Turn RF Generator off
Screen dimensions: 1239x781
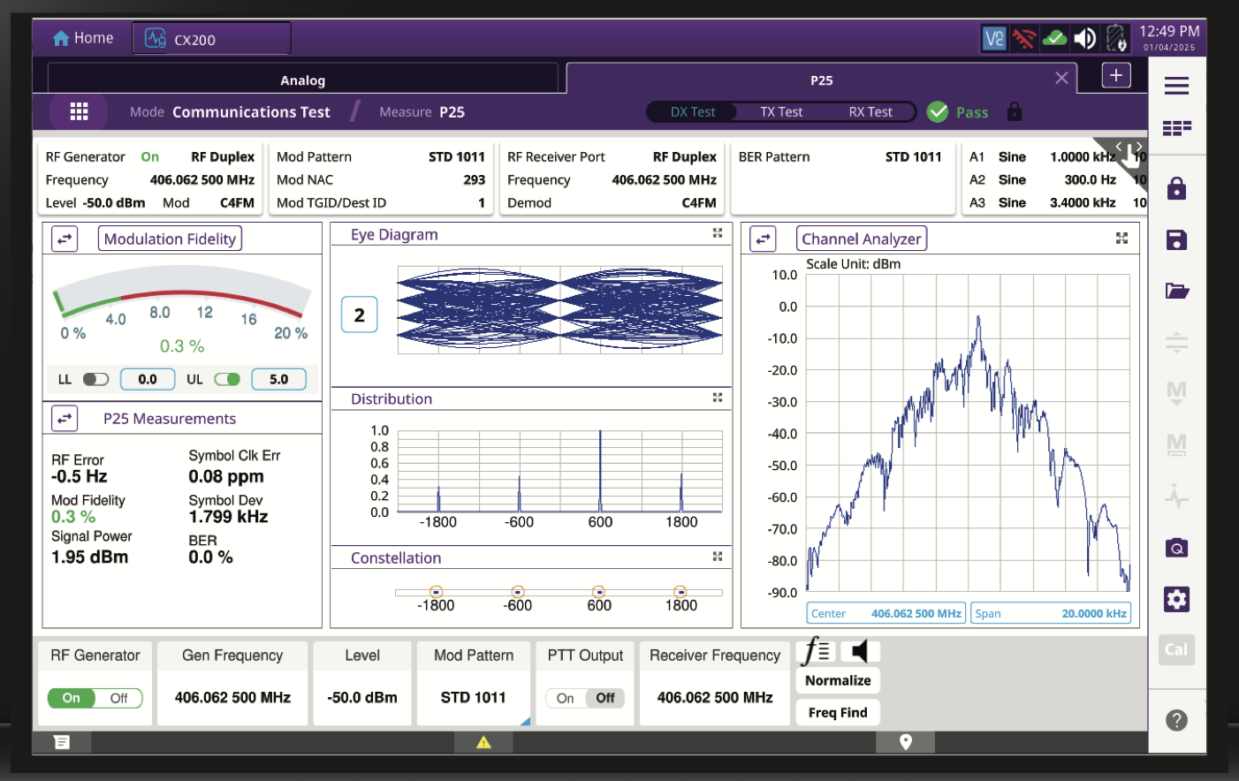point(119,698)
